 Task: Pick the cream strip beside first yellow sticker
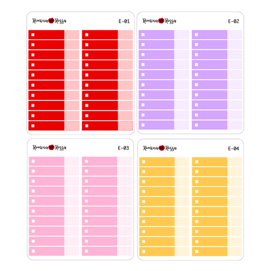pos(182,162)
